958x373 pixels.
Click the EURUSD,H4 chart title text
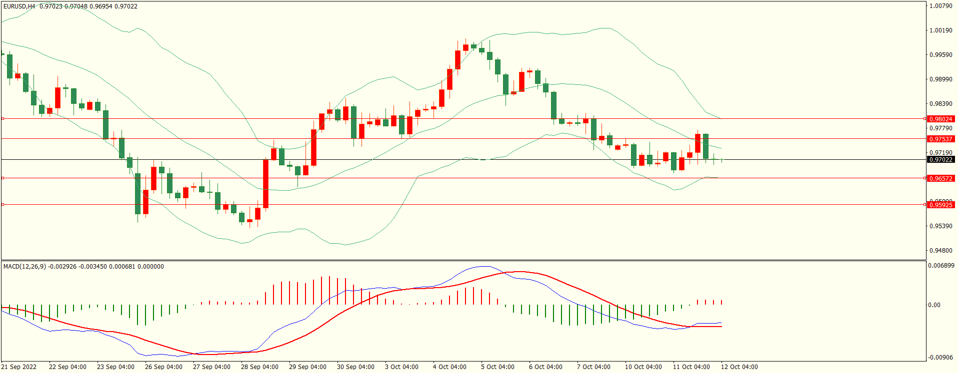[x=19, y=6]
